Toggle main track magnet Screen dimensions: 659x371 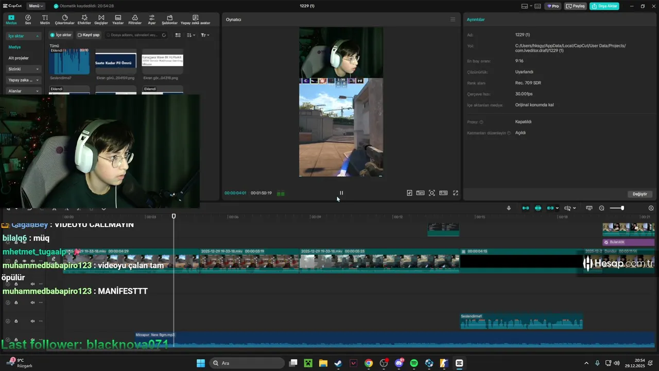526,208
